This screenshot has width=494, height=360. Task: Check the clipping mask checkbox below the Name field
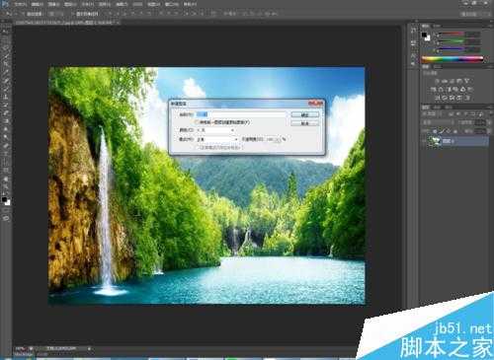[x=197, y=122]
